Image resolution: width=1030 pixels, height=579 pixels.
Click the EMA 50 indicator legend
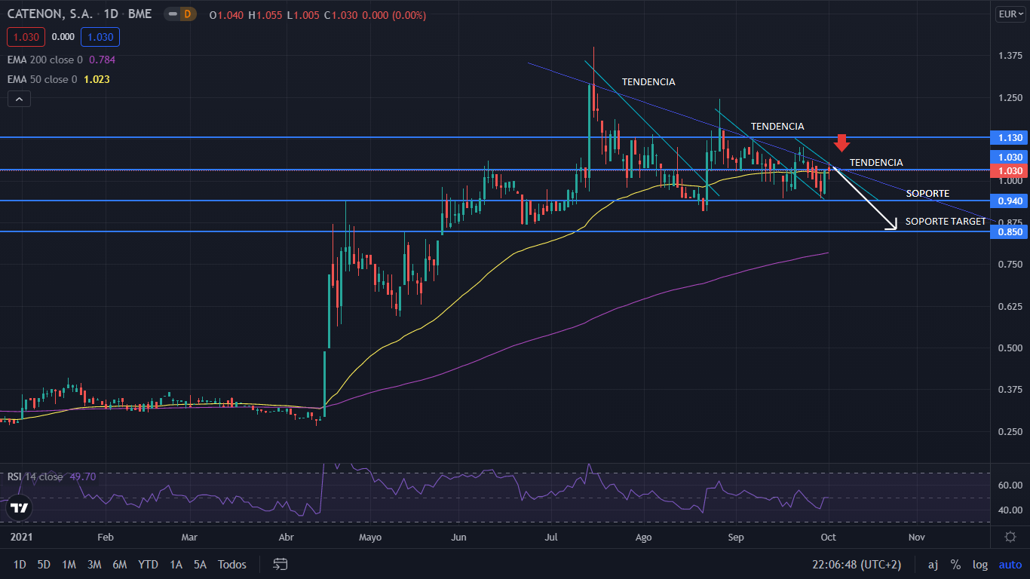(41, 79)
